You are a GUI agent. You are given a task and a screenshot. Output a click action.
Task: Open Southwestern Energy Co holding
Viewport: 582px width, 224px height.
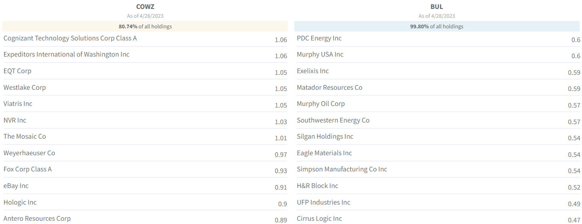click(333, 120)
